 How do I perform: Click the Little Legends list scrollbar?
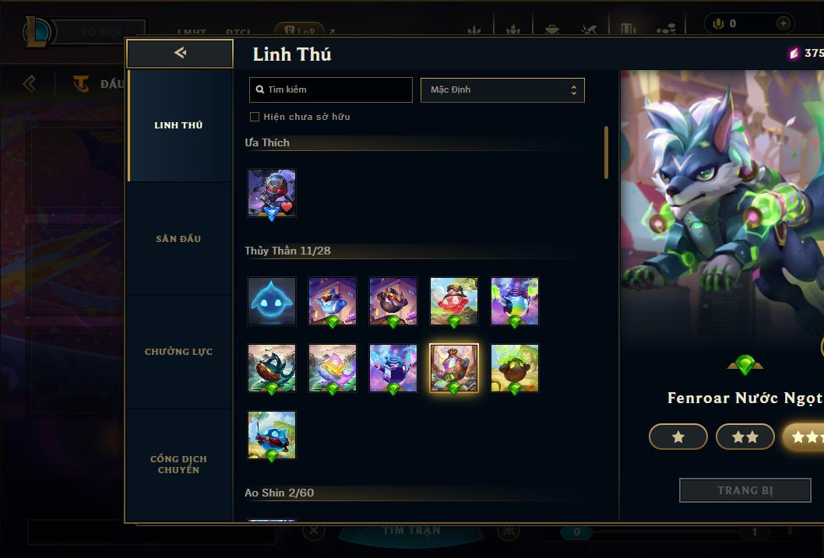click(x=606, y=153)
